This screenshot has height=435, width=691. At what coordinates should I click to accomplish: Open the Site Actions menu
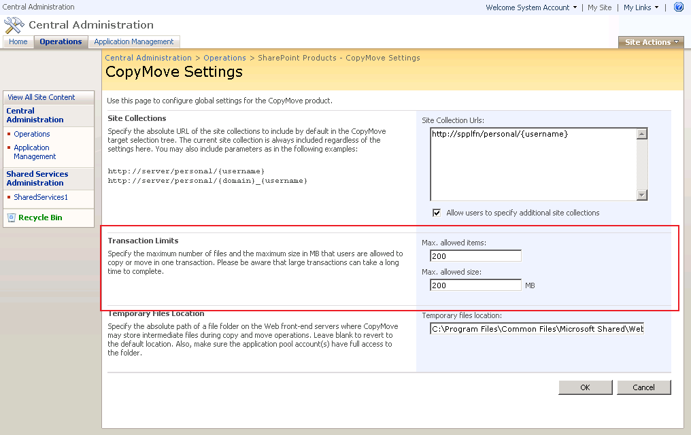pos(652,42)
